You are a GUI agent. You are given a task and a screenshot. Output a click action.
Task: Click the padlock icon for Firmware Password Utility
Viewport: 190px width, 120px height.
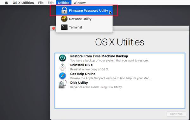click(x=64, y=10)
